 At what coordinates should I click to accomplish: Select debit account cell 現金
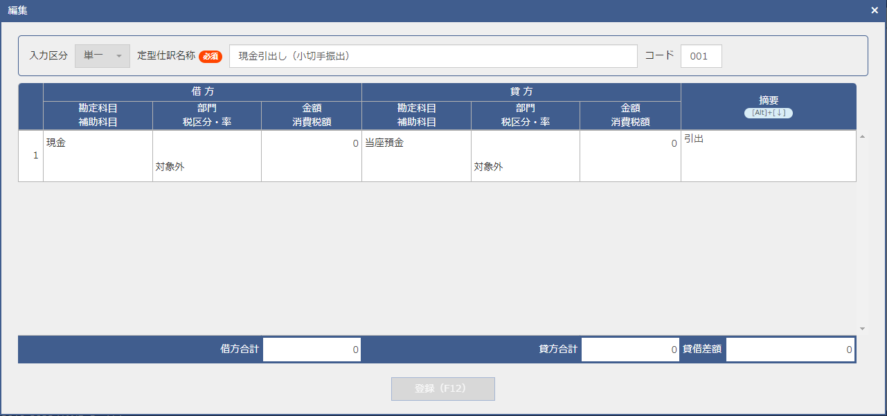click(x=98, y=143)
